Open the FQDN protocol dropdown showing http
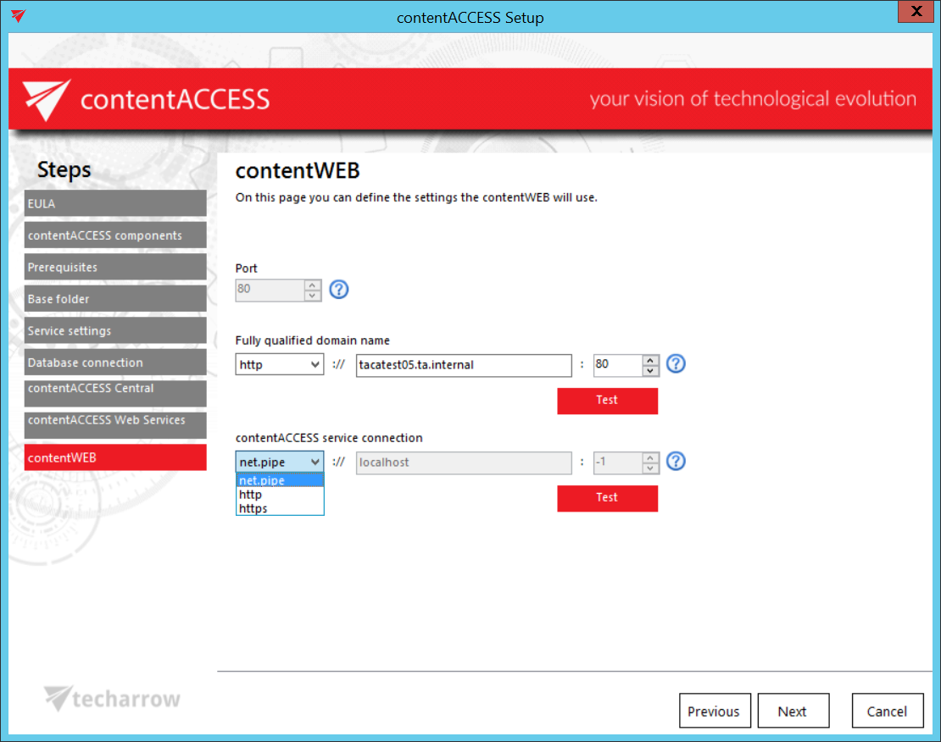Screen dimensions: 941x742 (x=280, y=365)
